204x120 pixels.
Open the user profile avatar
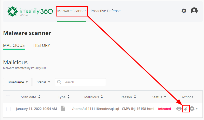coord(194,11)
